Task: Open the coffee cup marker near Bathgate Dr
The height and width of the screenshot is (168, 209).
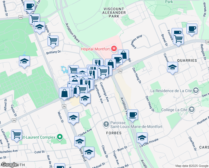Action: click(x=192, y=29)
